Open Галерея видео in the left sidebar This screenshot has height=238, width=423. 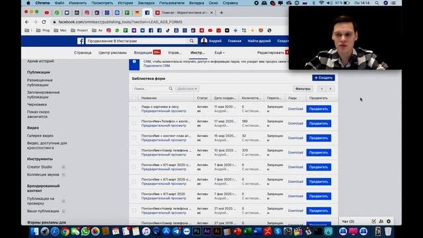click(40, 136)
